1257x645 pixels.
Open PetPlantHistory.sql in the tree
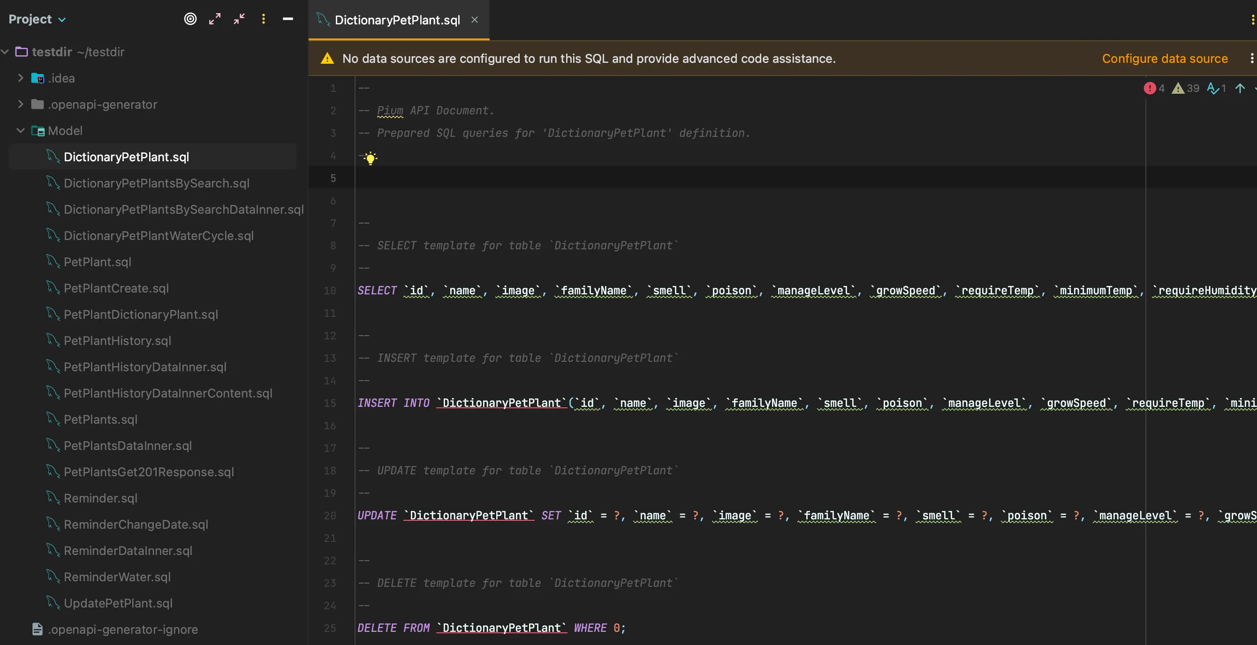point(117,341)
